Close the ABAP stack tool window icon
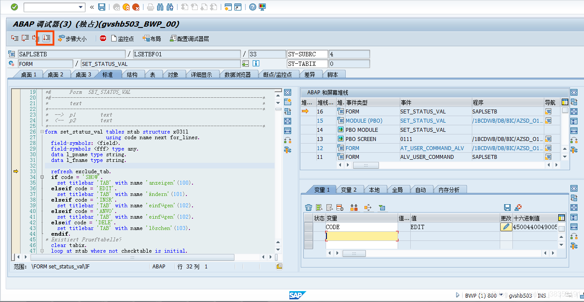Screen dimensions: 584x302 (574, 92)
